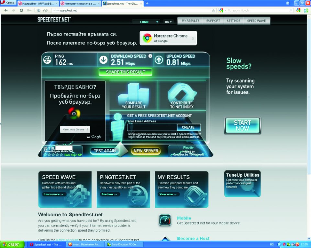Click the Your Email Address field

(152, 127)
